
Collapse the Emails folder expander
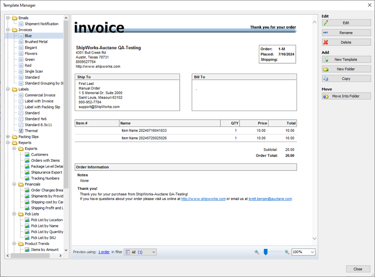point(8,18)
